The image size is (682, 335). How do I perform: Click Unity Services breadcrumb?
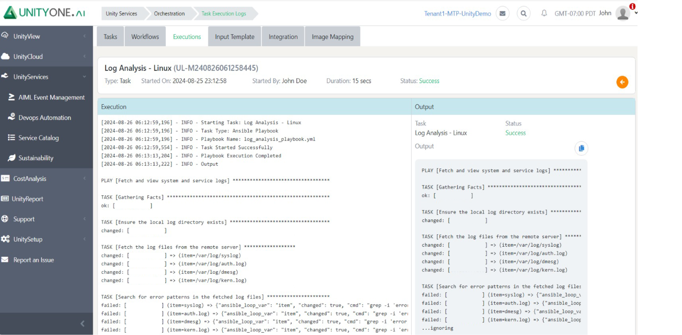[121, 13]
